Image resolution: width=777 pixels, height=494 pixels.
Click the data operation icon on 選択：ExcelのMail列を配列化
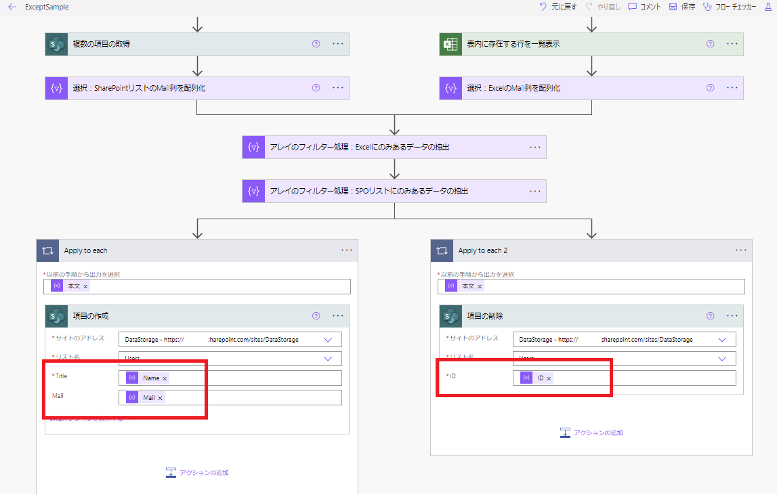coord(450,87)
